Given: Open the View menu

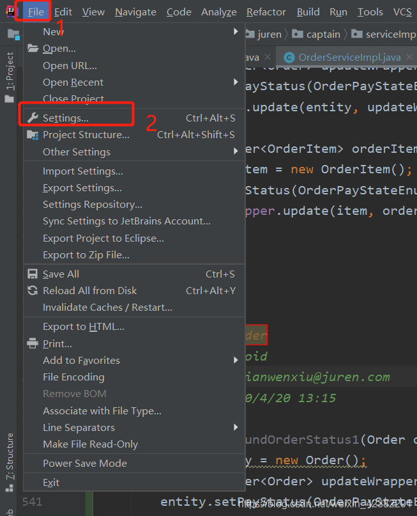Looking at the screenshot, I should (93, 12).
